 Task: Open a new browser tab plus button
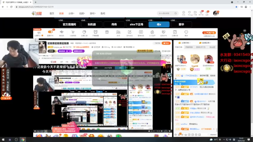[36, 2]
